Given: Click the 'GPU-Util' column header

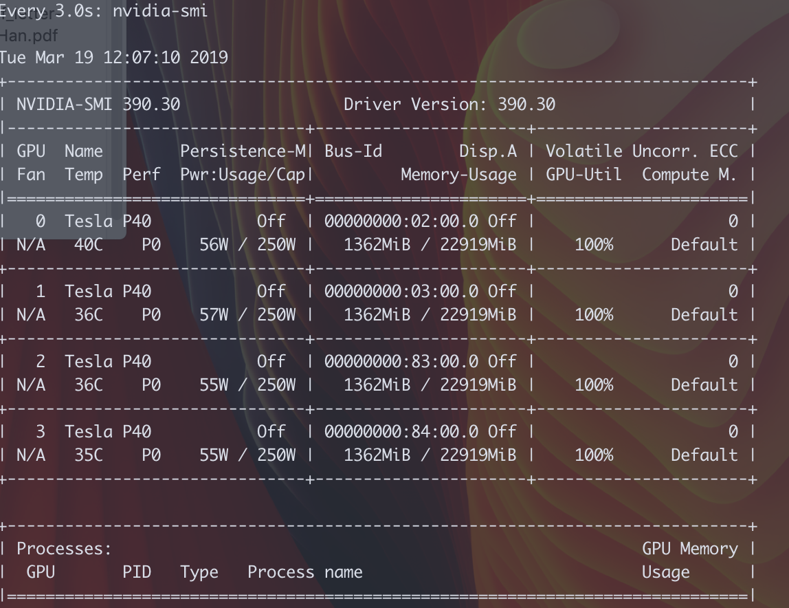Looking at the screenshot, I should coord(584,175).
